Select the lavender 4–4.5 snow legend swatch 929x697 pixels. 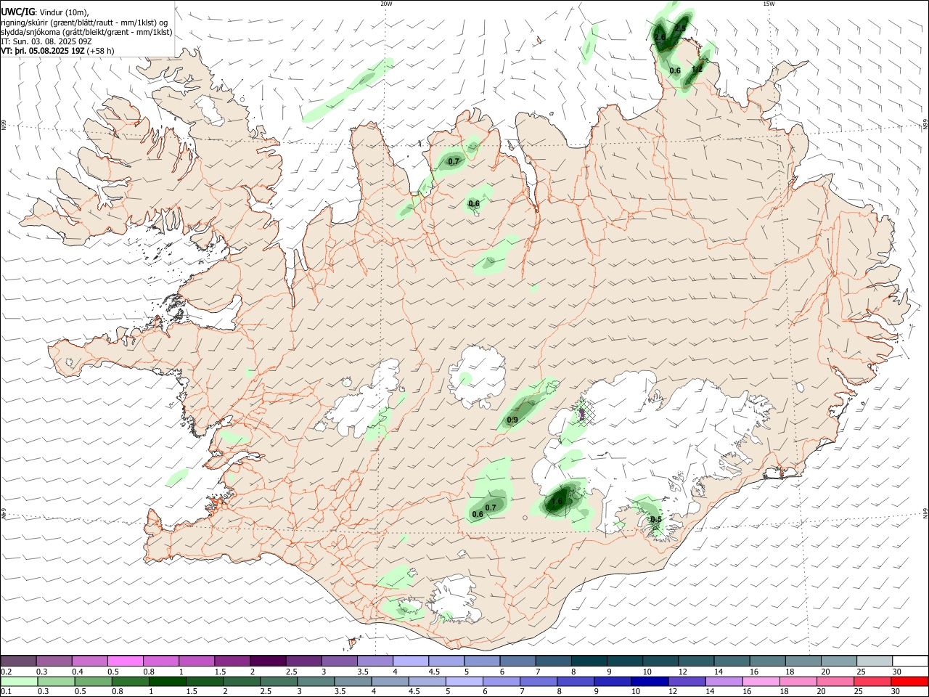click(412, 661)
